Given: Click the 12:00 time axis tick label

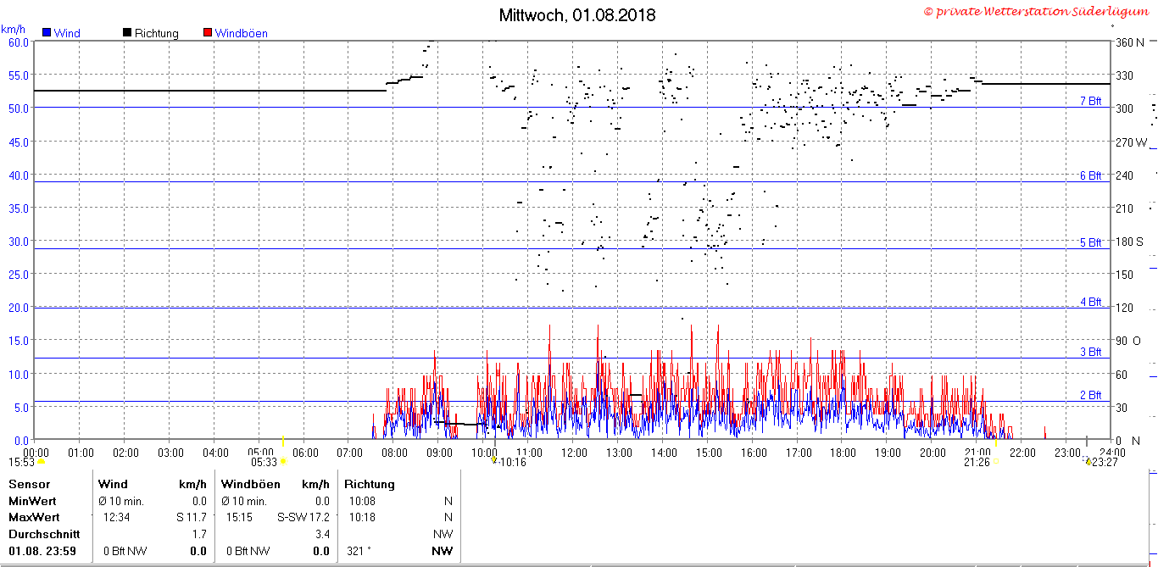Looking at the screenshot, I should pyautogui.click(x=574, y=453).
